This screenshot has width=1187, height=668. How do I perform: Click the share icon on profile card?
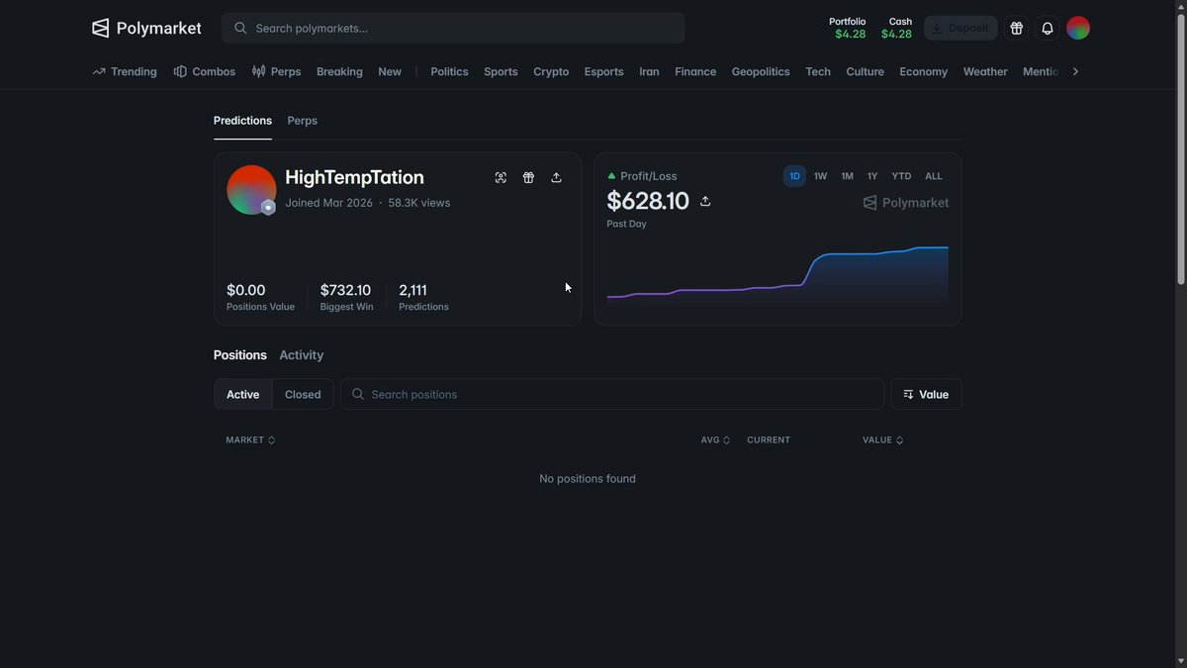pyautogui.click(x=556, y=177)
